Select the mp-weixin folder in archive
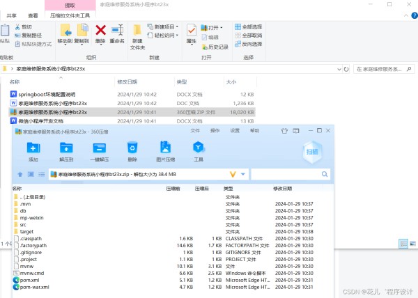The width and height of the screenshot is (418, 298). pyautogui.click(x=32, y=218)
